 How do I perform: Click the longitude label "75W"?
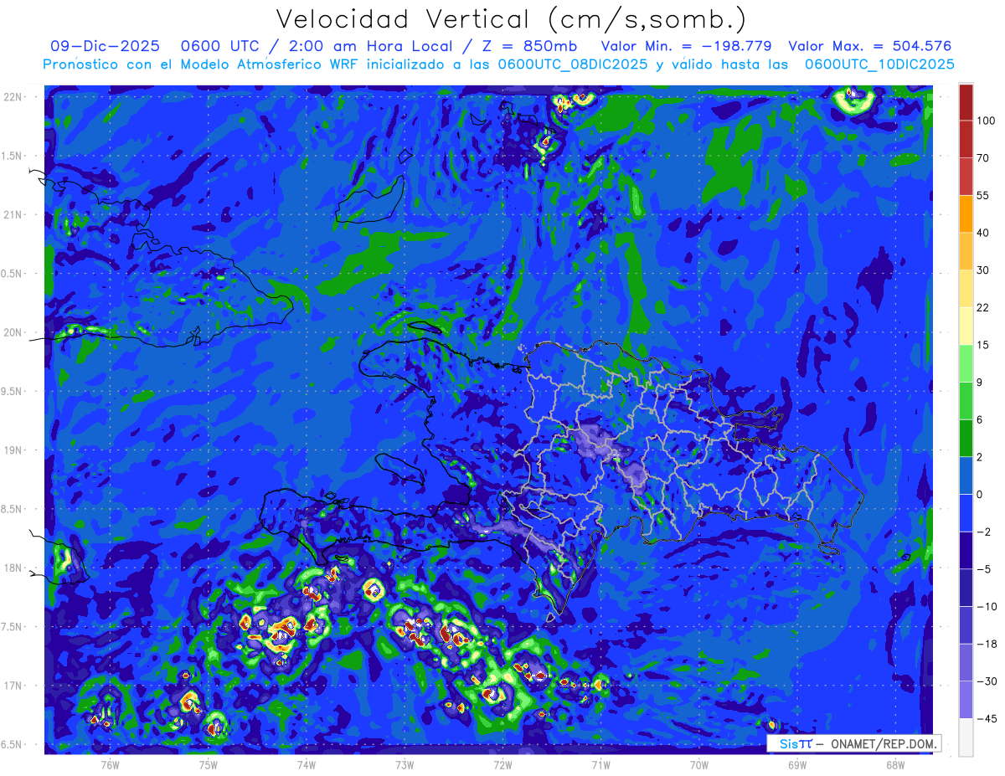click(x=209, y=765)
